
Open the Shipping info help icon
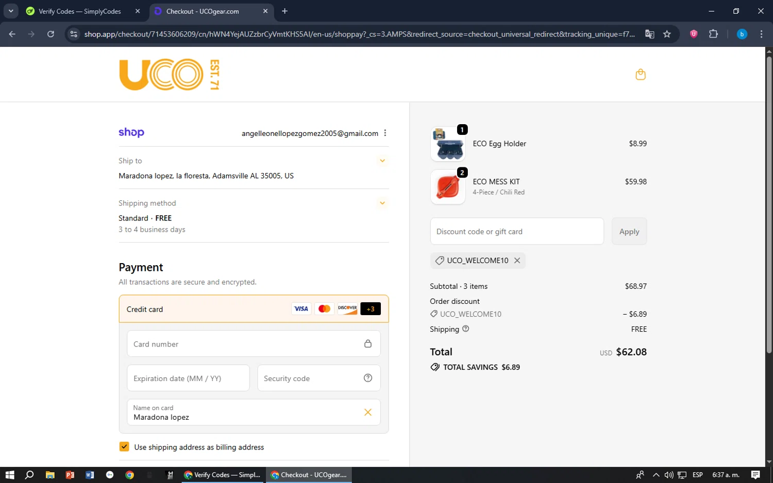466,329
